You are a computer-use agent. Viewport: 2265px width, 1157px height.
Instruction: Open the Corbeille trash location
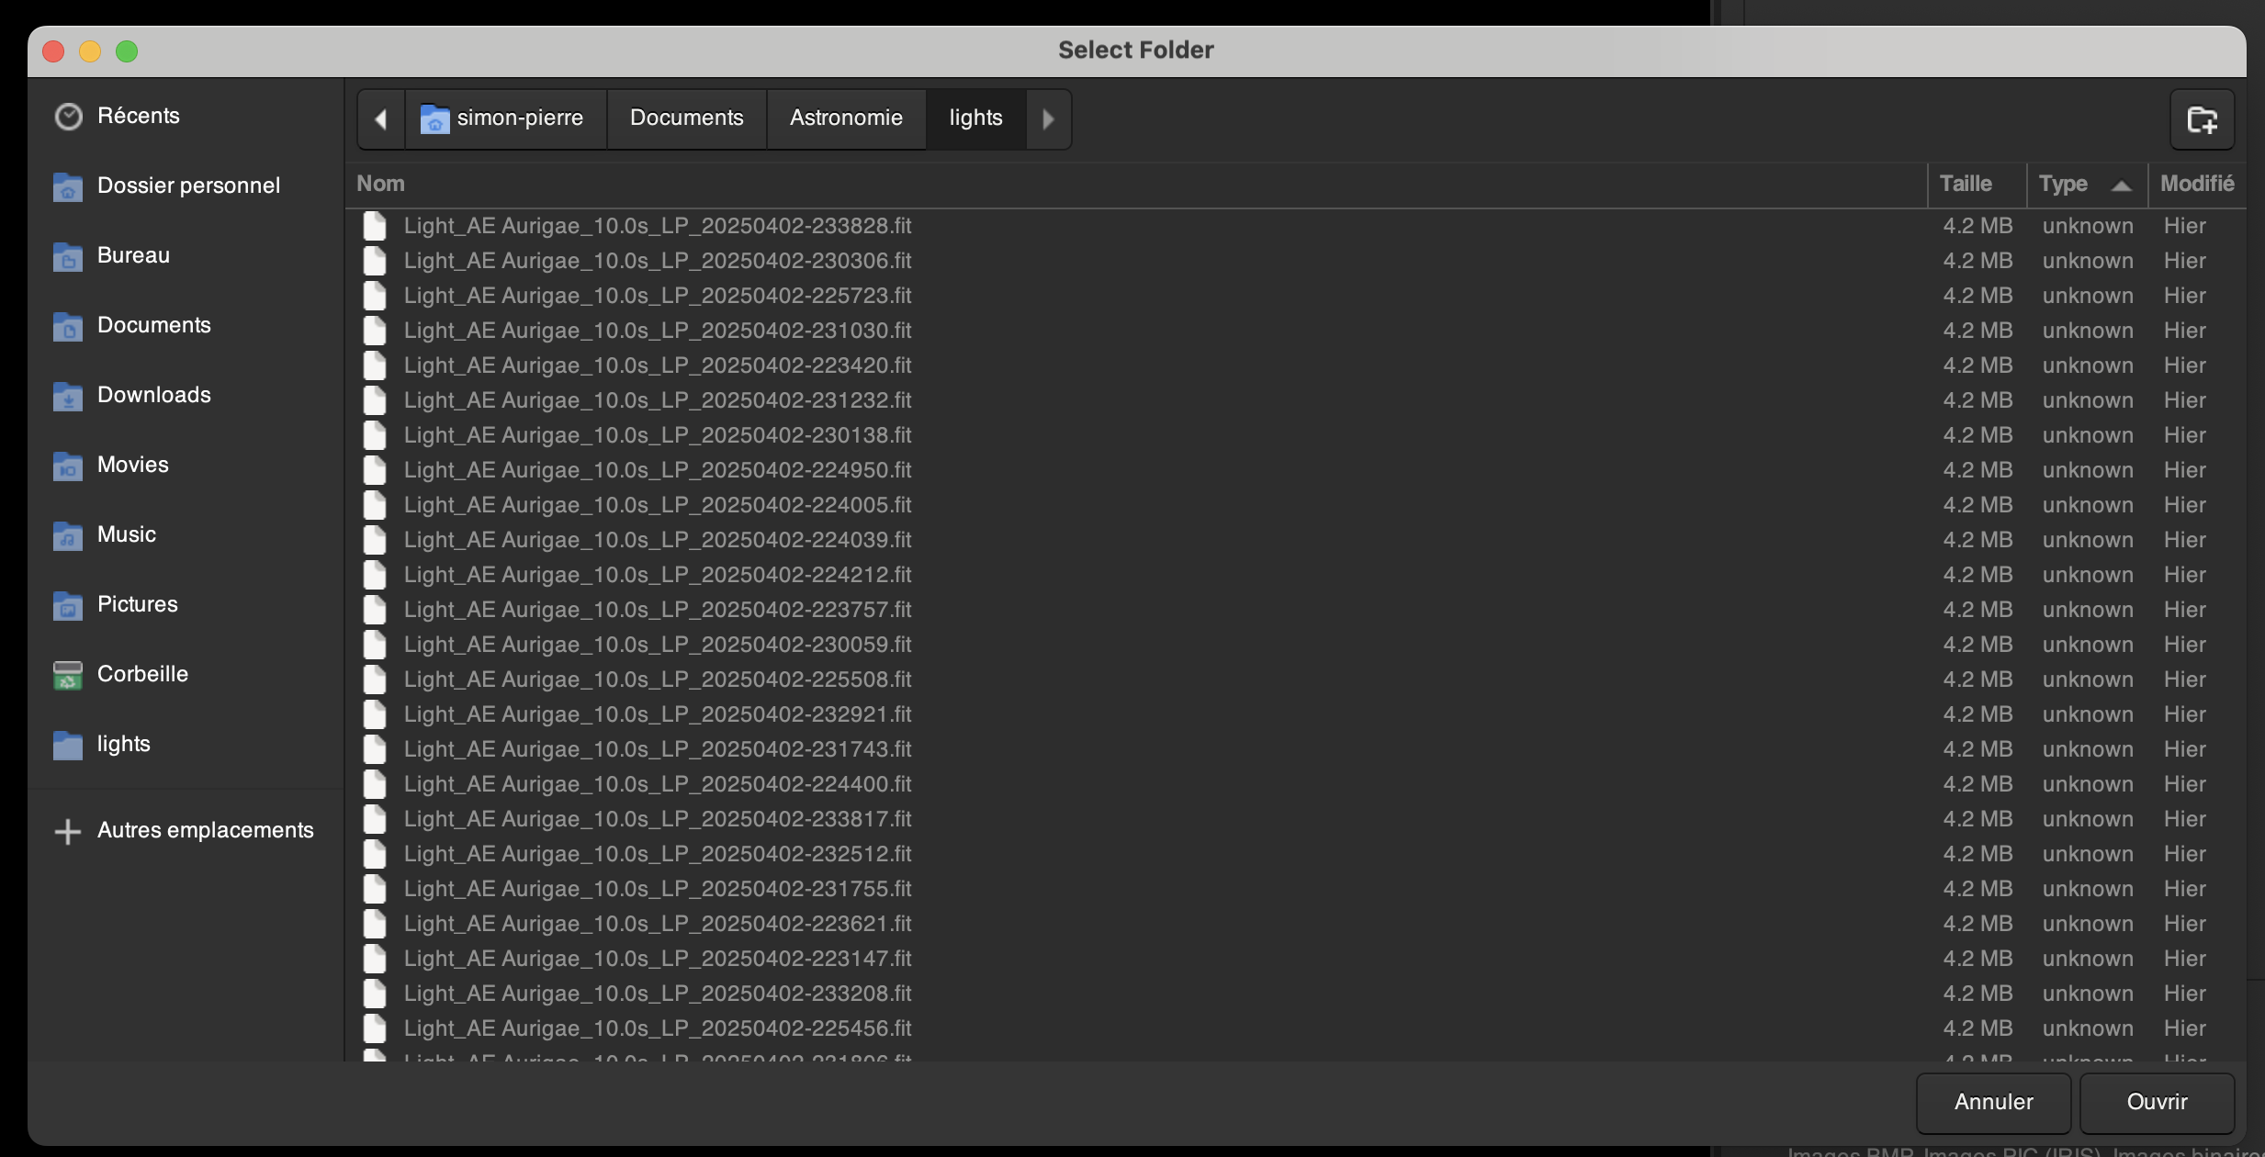tap(142, 674)
